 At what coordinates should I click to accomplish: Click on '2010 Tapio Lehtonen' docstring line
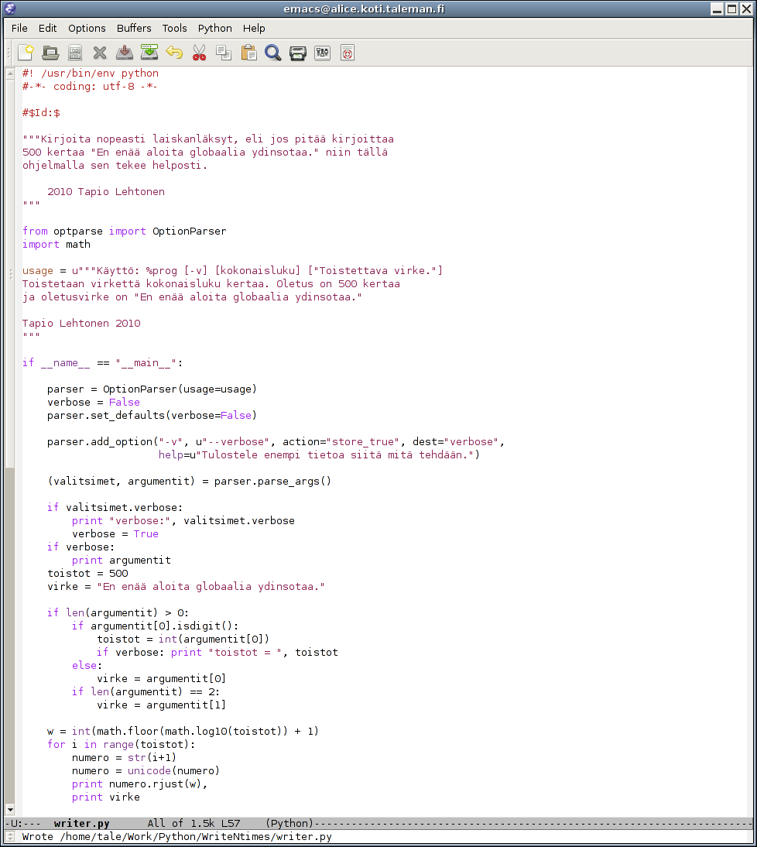106,192
